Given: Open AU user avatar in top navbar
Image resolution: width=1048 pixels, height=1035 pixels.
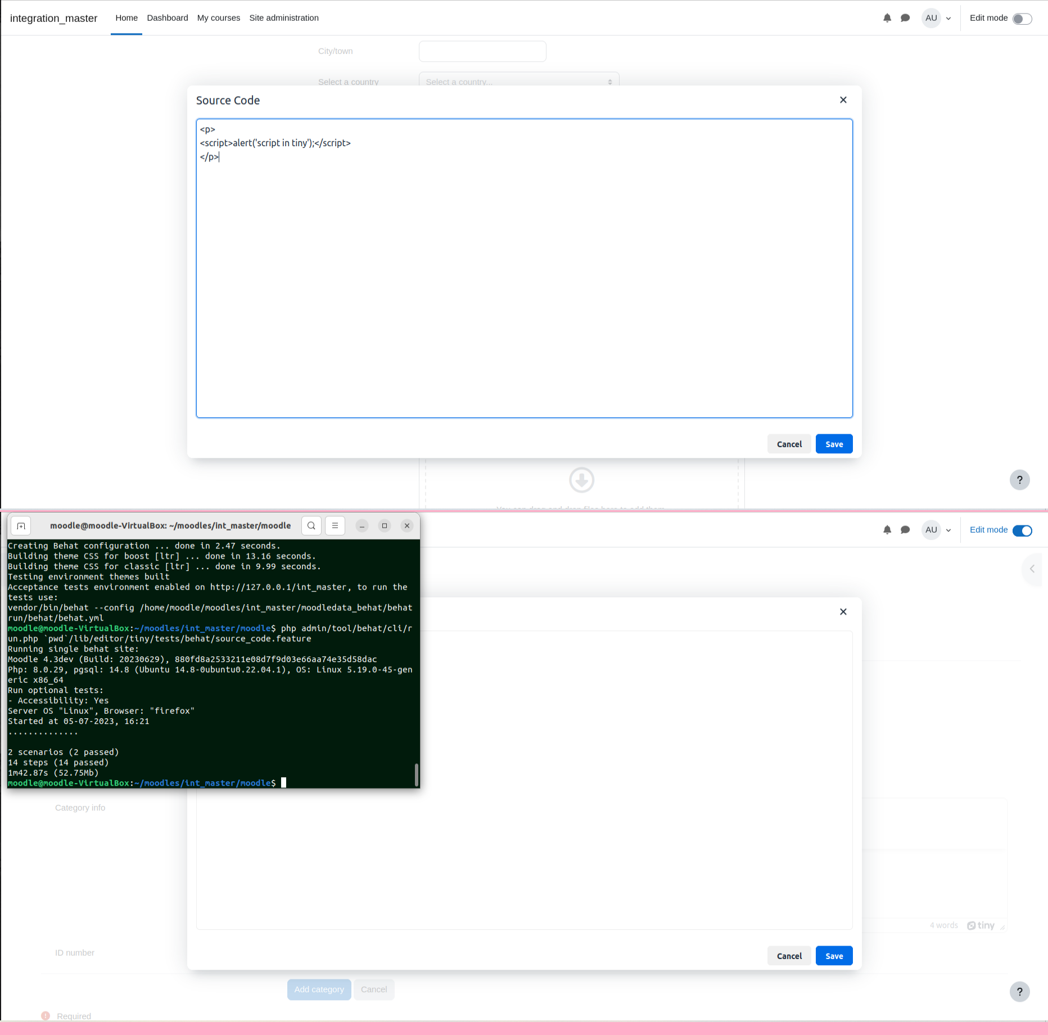Looking at the screenshot, I should point(931,18).
